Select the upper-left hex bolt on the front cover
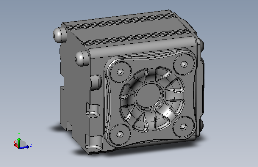The height and width of the screenshot is (167, 258). point(121,72)
